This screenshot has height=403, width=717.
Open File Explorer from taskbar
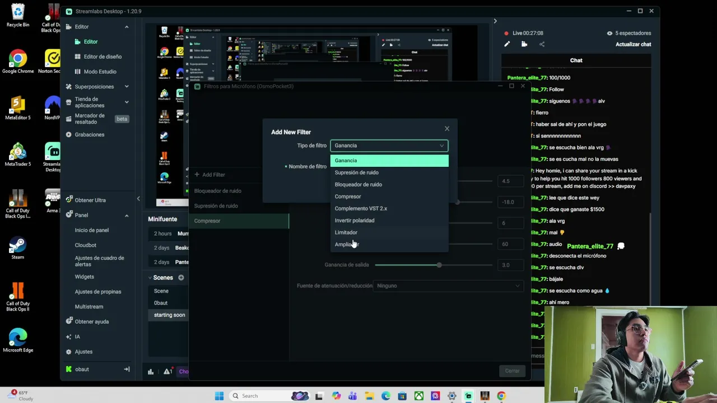(369, 396)
